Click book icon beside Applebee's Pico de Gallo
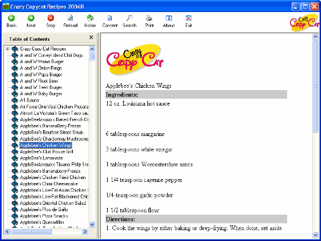Image resolution: width=321 pixels, height=241 pixels. pyautogui.click(x=15, y=209)
